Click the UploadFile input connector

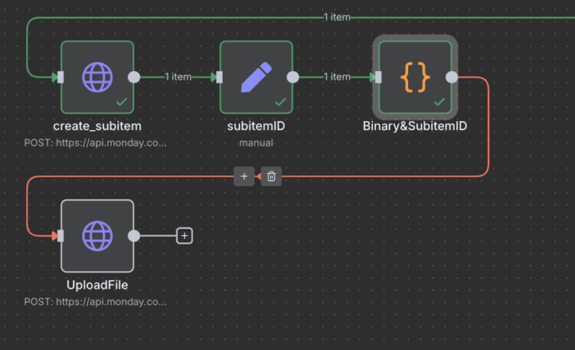(61, 236)
